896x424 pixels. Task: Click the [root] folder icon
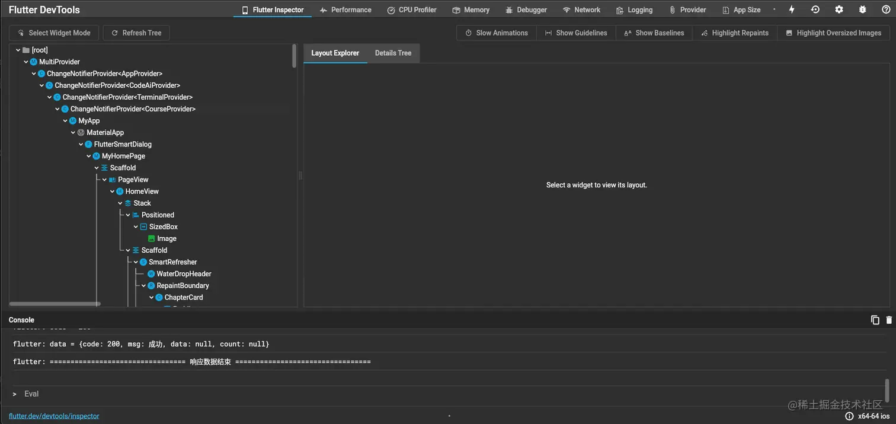pos(26,50)
